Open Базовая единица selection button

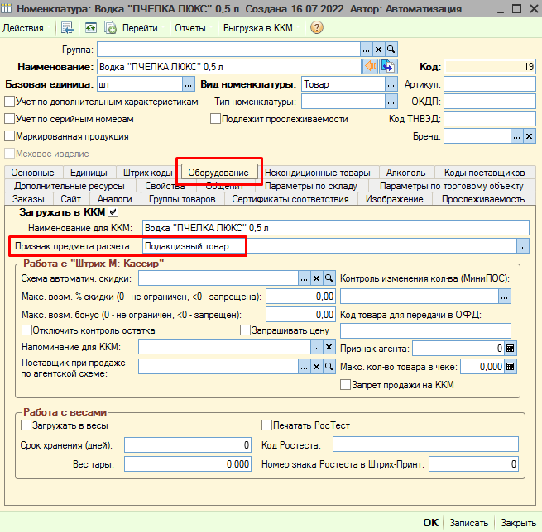[189, 84]
